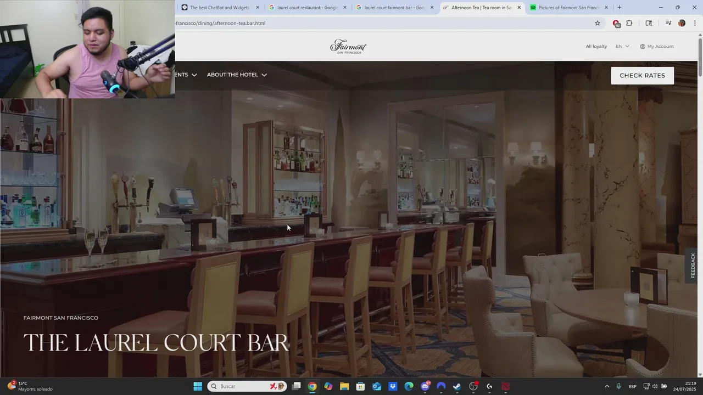Click the Fairmont San Francisco caption text

click(x=61, y=318)
